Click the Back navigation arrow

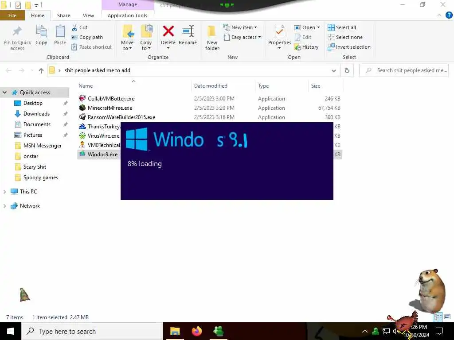9,70
